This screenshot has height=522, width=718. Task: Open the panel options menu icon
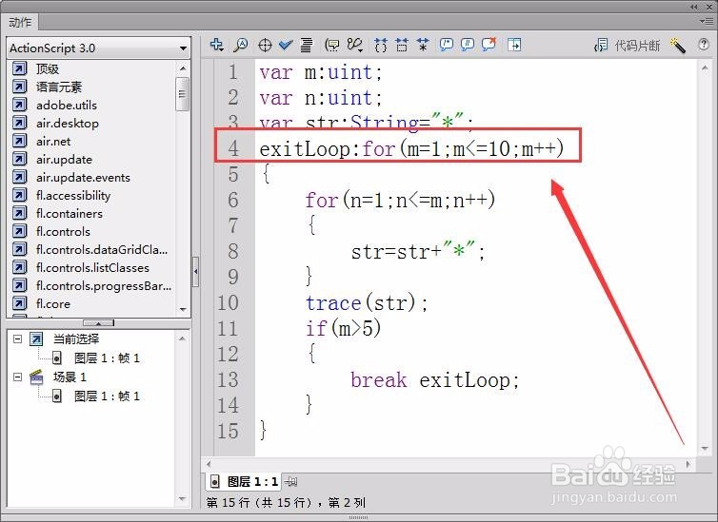[x=705, y=21]
